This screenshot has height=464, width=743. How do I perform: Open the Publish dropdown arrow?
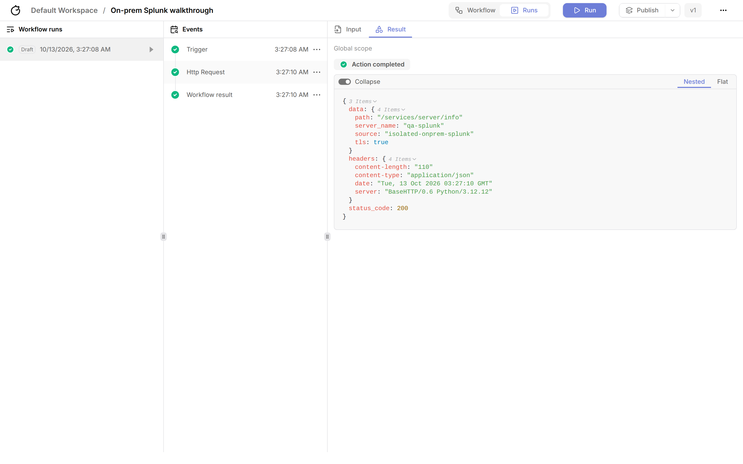[x=672, y=10]
